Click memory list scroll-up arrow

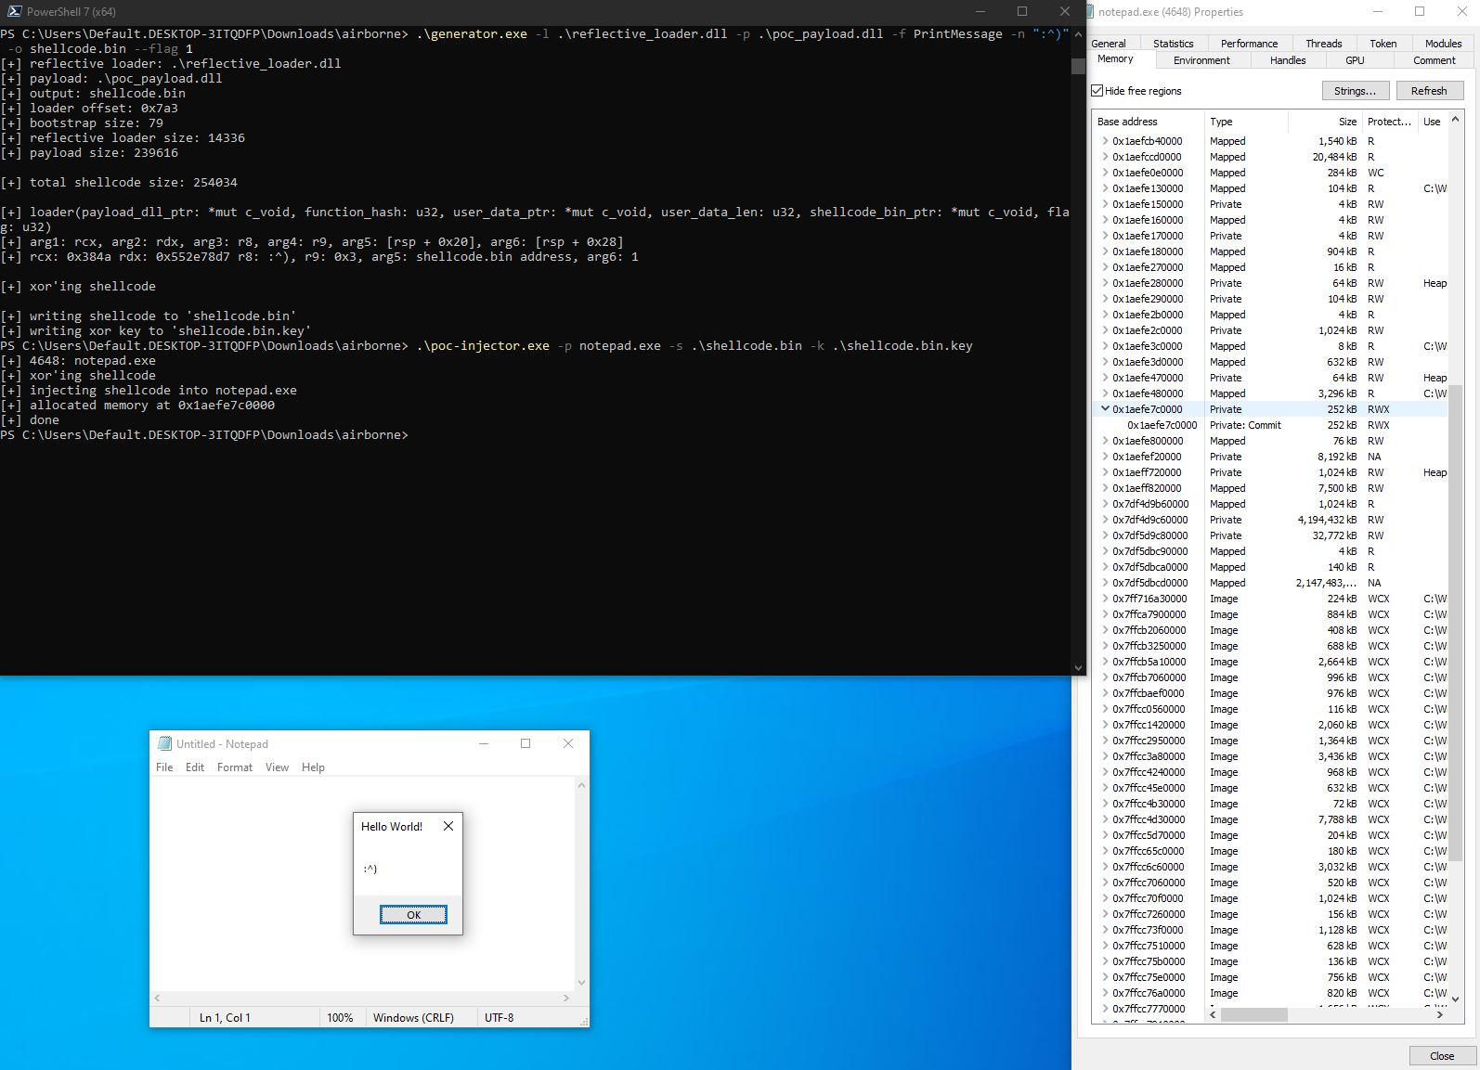tap(1455, 120)
